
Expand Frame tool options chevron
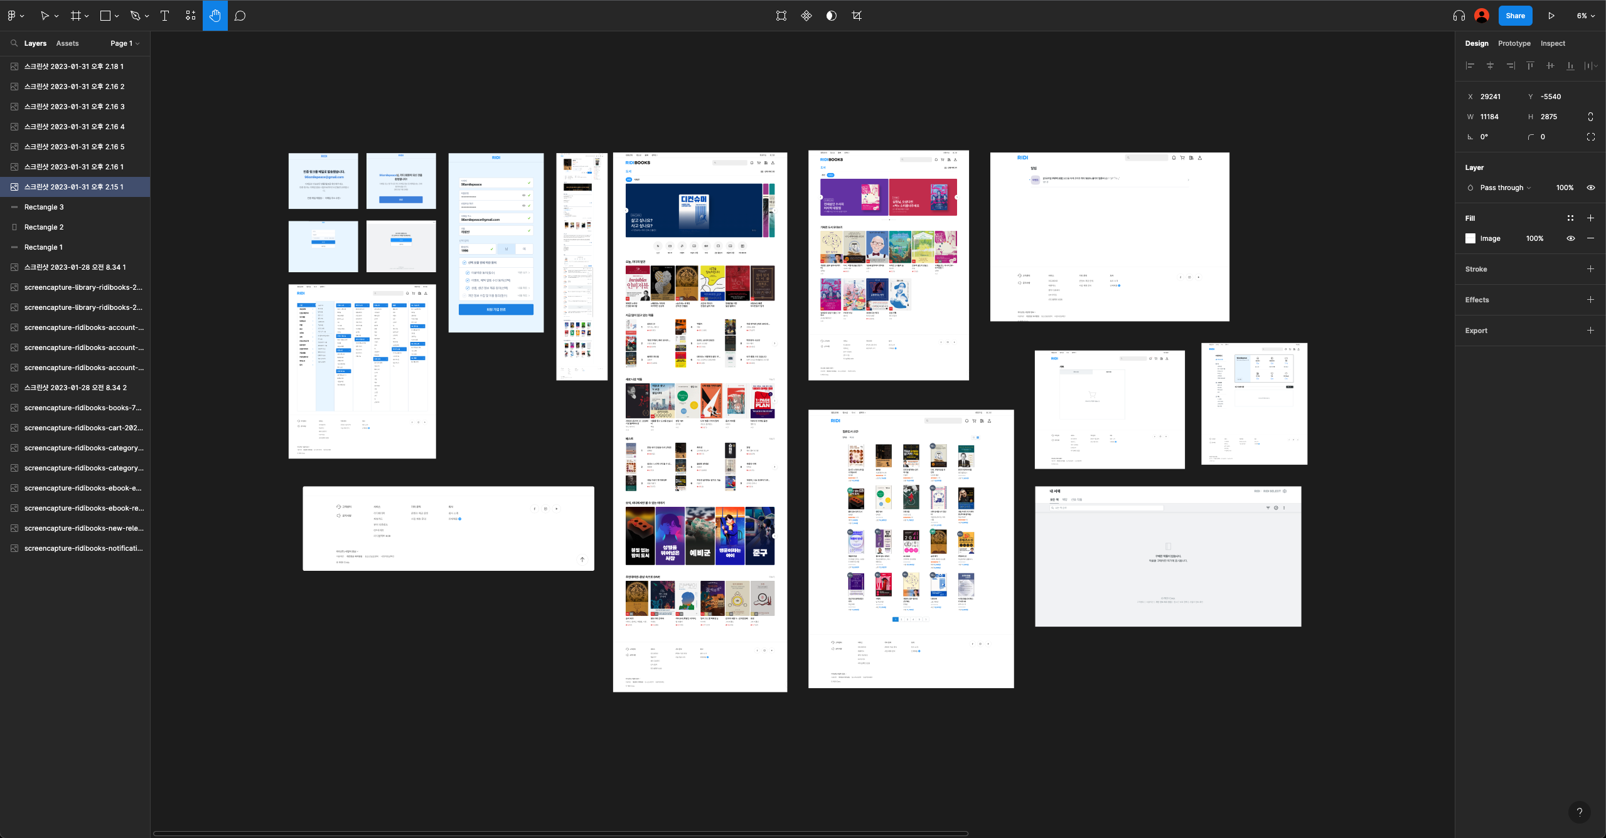click(87, 16)
